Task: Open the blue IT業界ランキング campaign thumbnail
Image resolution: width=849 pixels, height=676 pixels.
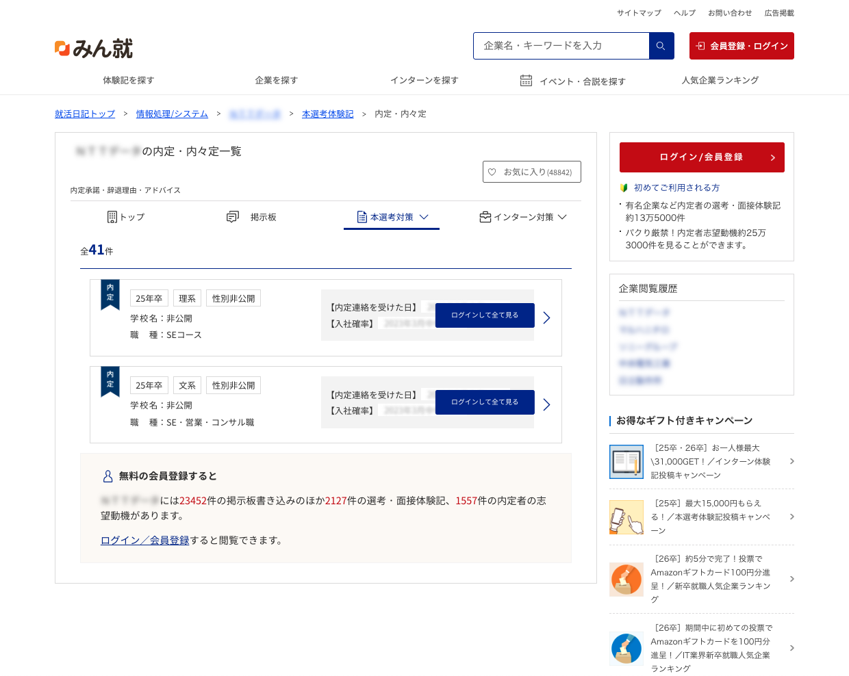Action: pyautogui.click(x=626, y=649)
